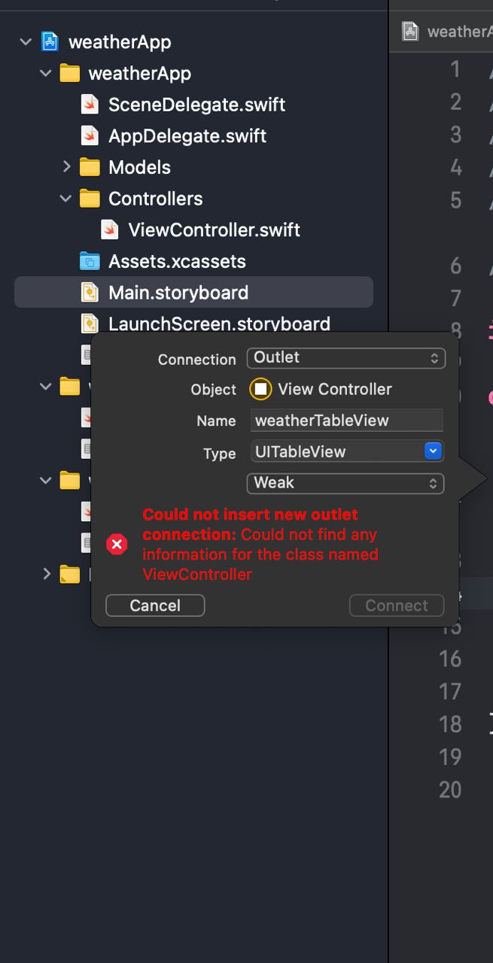Expand the Models folder

66,167
